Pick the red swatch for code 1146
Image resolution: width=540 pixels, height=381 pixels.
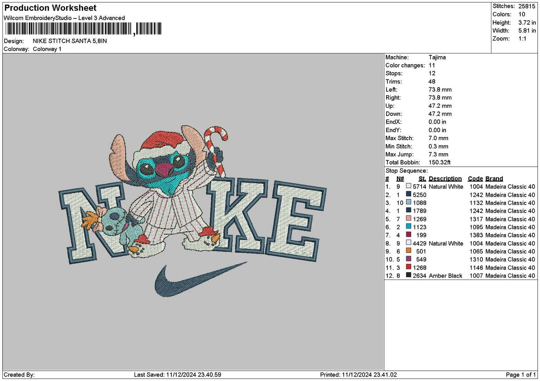click(x=409, y=267)
